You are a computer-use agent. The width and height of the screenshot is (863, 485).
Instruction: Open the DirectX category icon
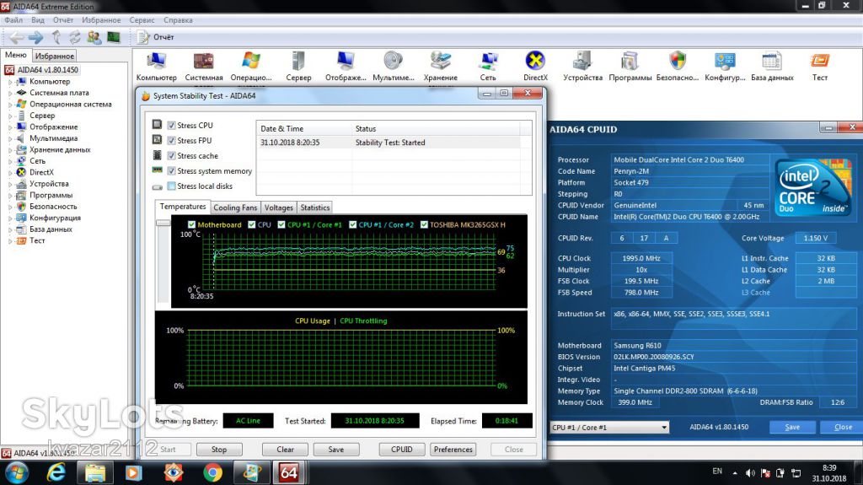pyautogui.click(x=535, y=66)
